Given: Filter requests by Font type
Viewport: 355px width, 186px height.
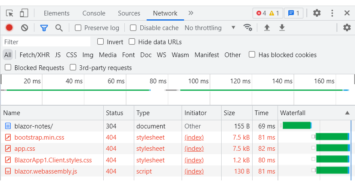Looking at the screenshot, I should [x=128, y=55].
